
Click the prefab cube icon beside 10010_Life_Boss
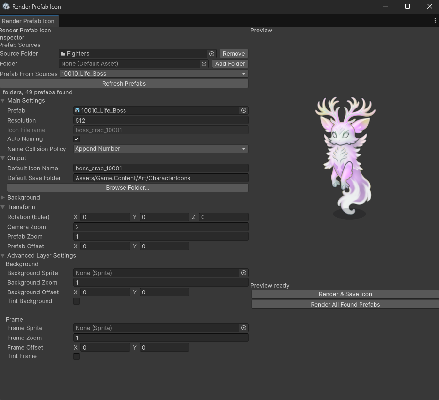(x=77, y=110)
